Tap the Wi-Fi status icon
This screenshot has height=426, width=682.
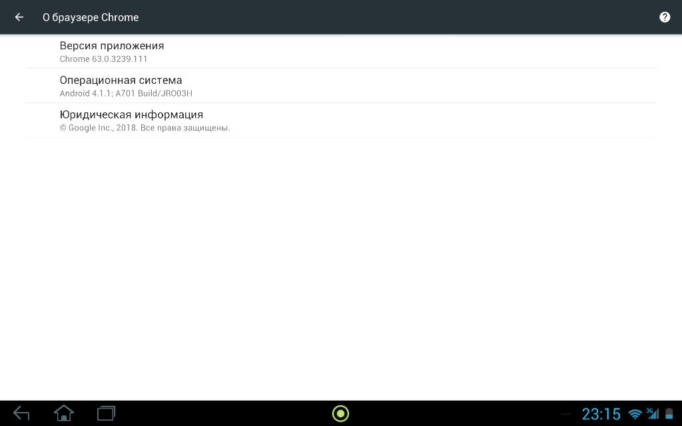[635, 414]
